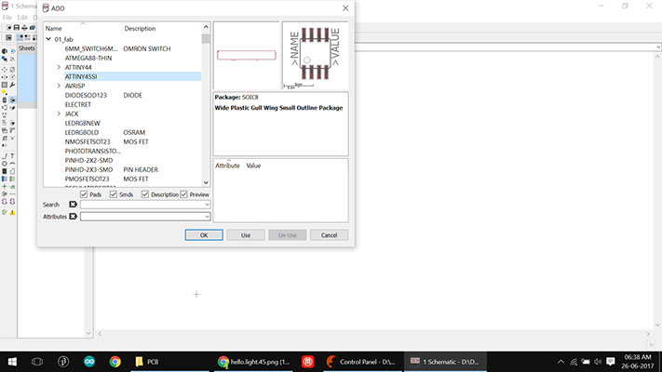Select LEDRGBNEW in the list
The height and width of the screenshot is (372, 662).
82,123
